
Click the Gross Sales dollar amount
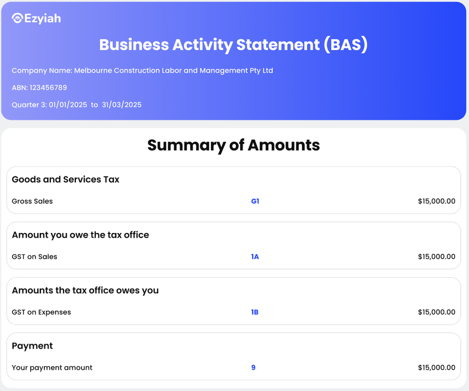click(x=436, y=201)
